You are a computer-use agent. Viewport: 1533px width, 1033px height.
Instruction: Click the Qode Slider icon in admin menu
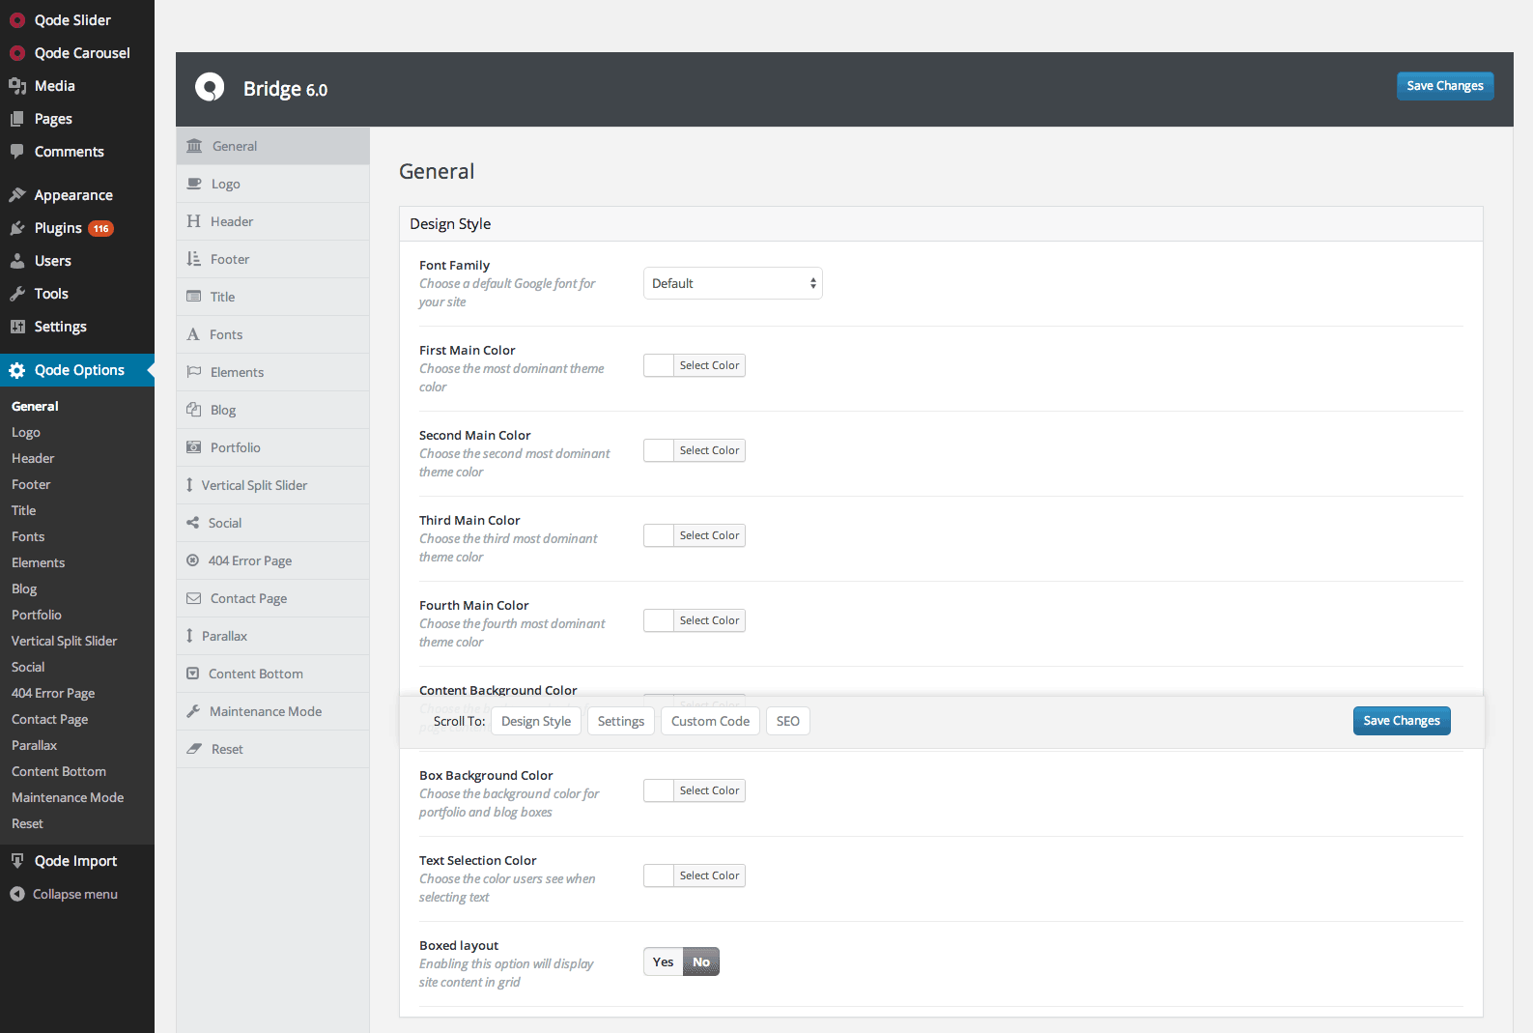click(x=17, y=20)
